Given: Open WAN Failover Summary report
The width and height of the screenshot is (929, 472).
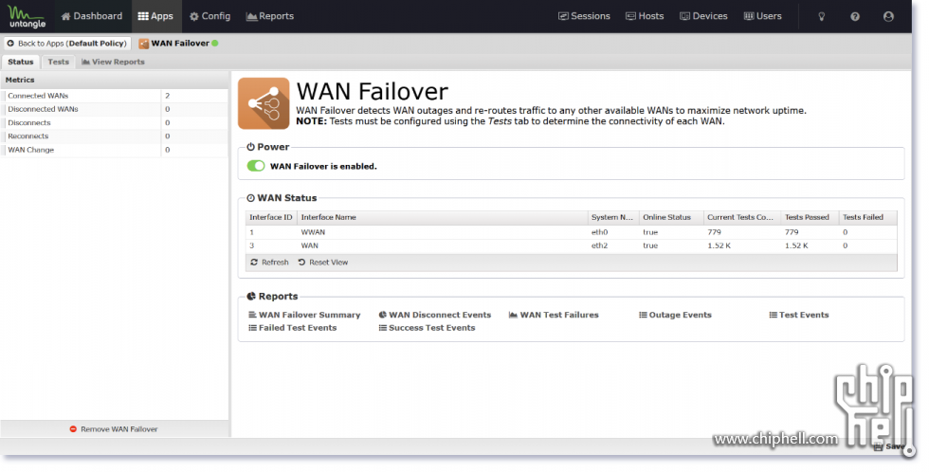Looking at the screenshot, I should coord(304,315).
